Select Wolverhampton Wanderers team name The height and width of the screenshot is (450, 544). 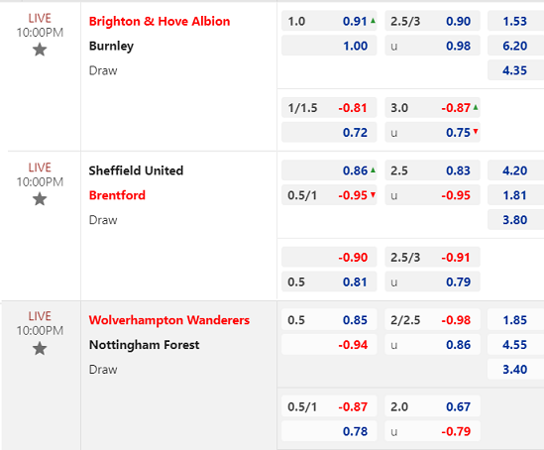[x=169, y=320]
